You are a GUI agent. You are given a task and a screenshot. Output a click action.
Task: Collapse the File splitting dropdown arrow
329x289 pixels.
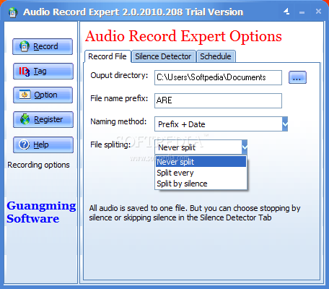tap(245, 147)
